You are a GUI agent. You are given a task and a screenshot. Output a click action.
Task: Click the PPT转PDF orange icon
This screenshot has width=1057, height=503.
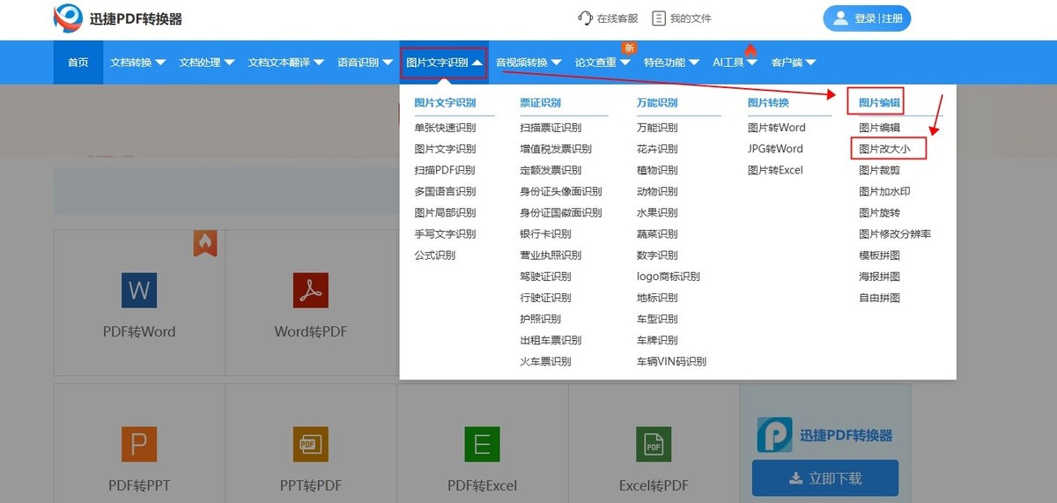(310, 444)
